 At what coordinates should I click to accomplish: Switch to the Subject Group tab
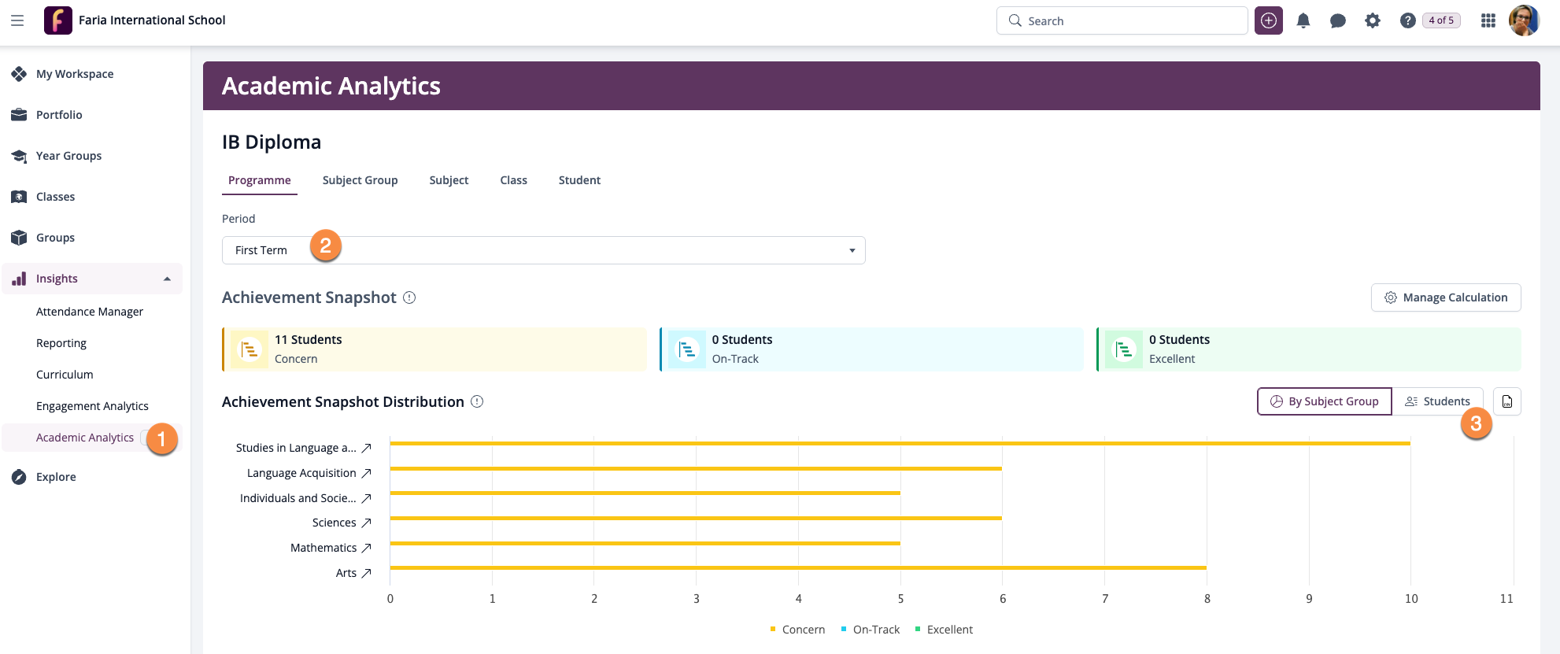[x=360, y=180]
